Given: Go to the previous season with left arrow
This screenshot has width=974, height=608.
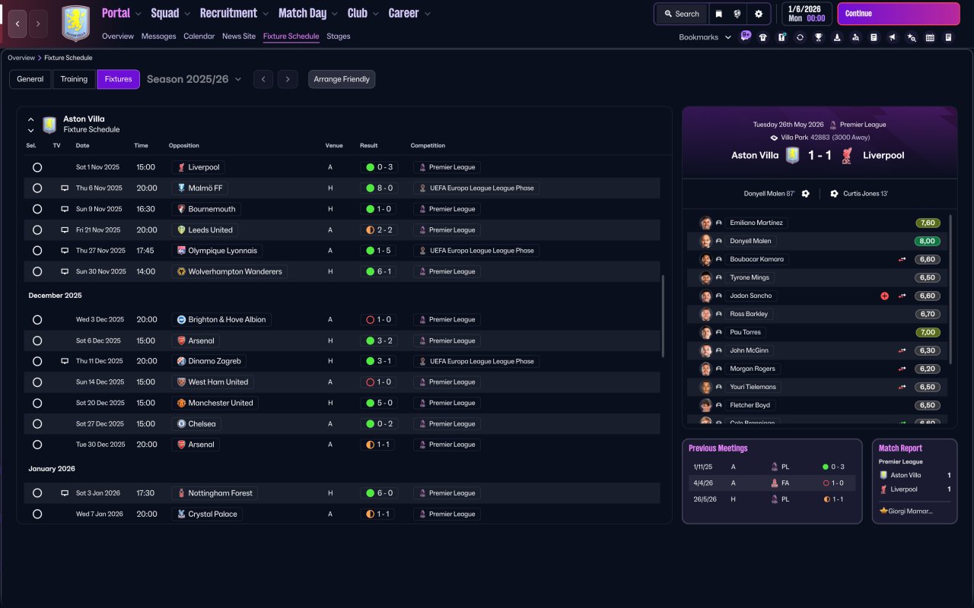Looking at the screenshot, I should 263,79.
